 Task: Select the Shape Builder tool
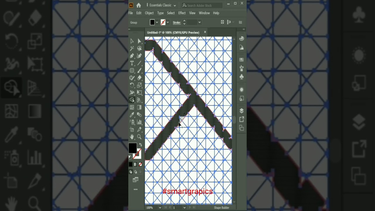[132, 100]
